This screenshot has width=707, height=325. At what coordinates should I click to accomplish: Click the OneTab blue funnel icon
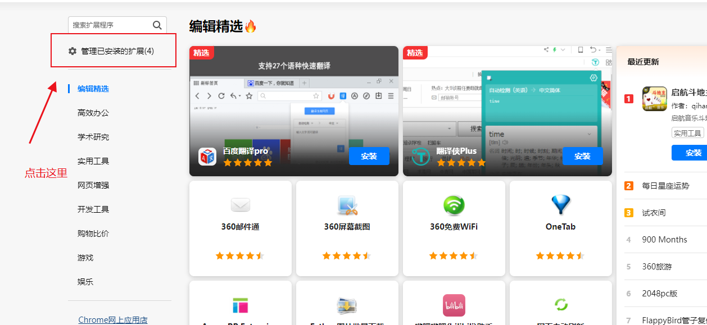[560, 205]
